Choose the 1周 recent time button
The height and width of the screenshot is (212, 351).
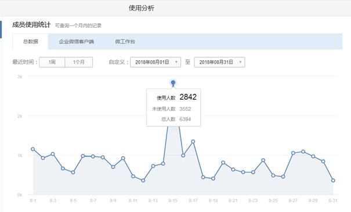52,62
